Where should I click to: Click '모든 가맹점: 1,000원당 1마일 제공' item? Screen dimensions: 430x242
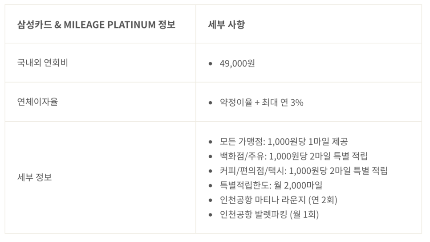point(284,142)
